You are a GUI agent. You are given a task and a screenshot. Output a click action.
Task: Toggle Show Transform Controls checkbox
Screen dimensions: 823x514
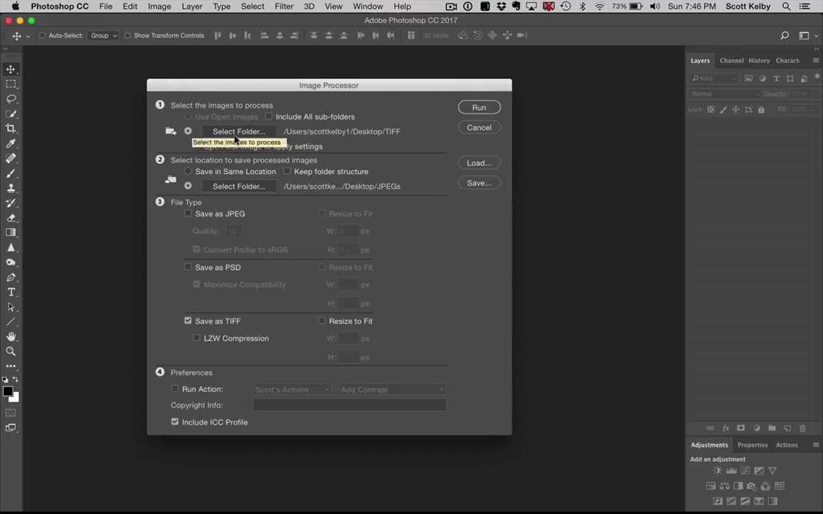pos(128,36)
